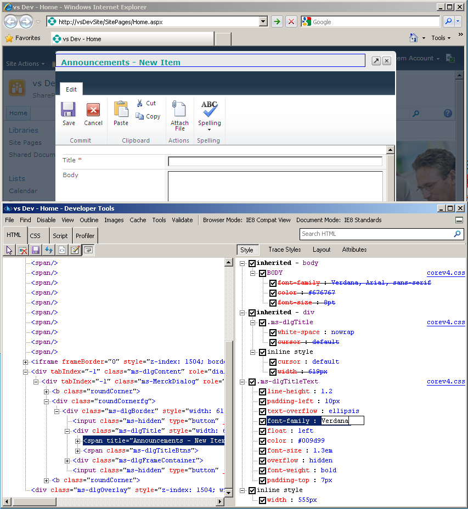The image size is (468, 509).
Task: Toggle the word wrap icon
Action: coord(88,250)
